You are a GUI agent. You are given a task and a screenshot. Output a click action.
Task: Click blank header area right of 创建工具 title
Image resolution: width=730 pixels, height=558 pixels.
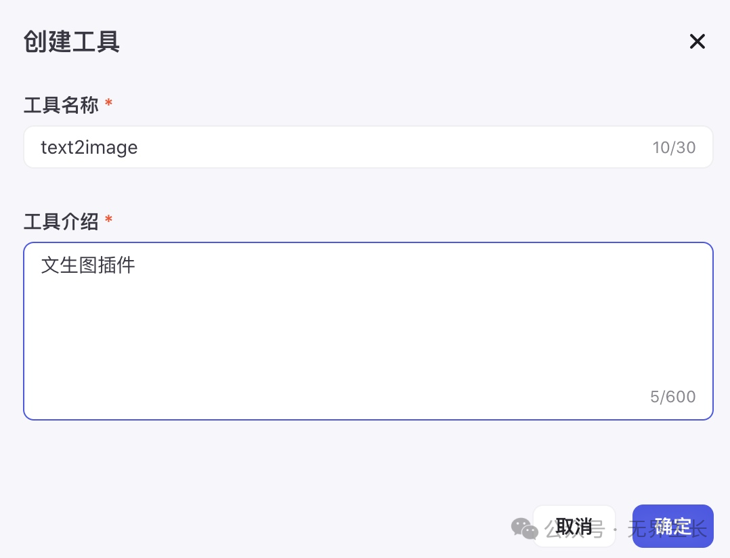coord(406,42)
